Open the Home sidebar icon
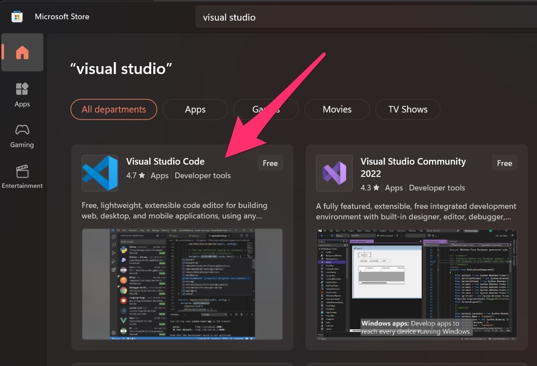537x366 pixels. coord(22,53)
